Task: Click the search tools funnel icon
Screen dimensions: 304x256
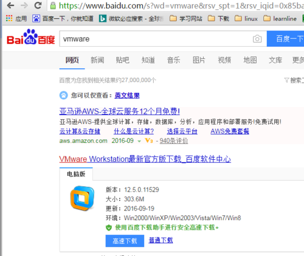Action: (x=286, y=80)
